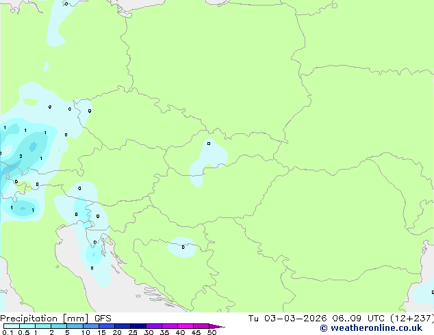
Task: Click the legend scale label '0.1'
Action: (8, 332)
